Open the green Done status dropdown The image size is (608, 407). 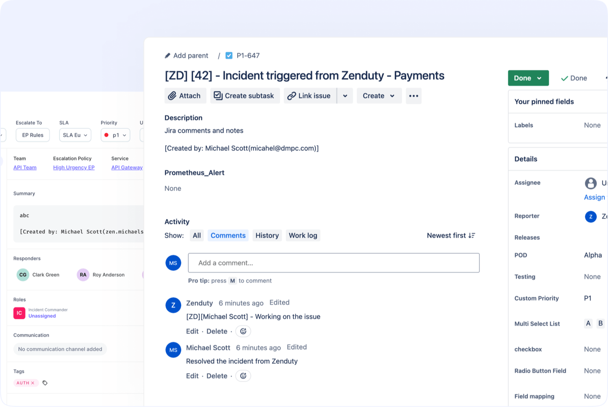(x=528, y=77)
